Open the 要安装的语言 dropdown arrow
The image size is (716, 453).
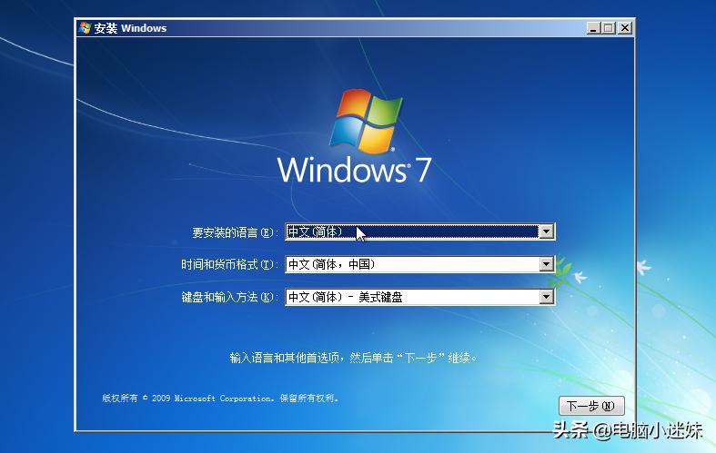click(546, 231)
